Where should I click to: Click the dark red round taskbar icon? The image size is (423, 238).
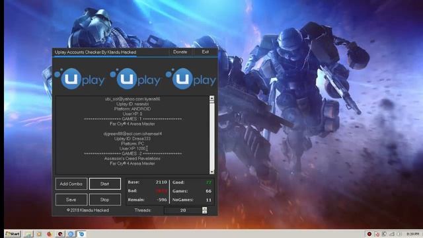click(60, 234)
